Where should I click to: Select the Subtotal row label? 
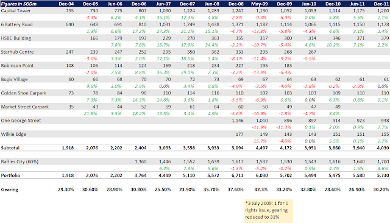click(10, 147)
